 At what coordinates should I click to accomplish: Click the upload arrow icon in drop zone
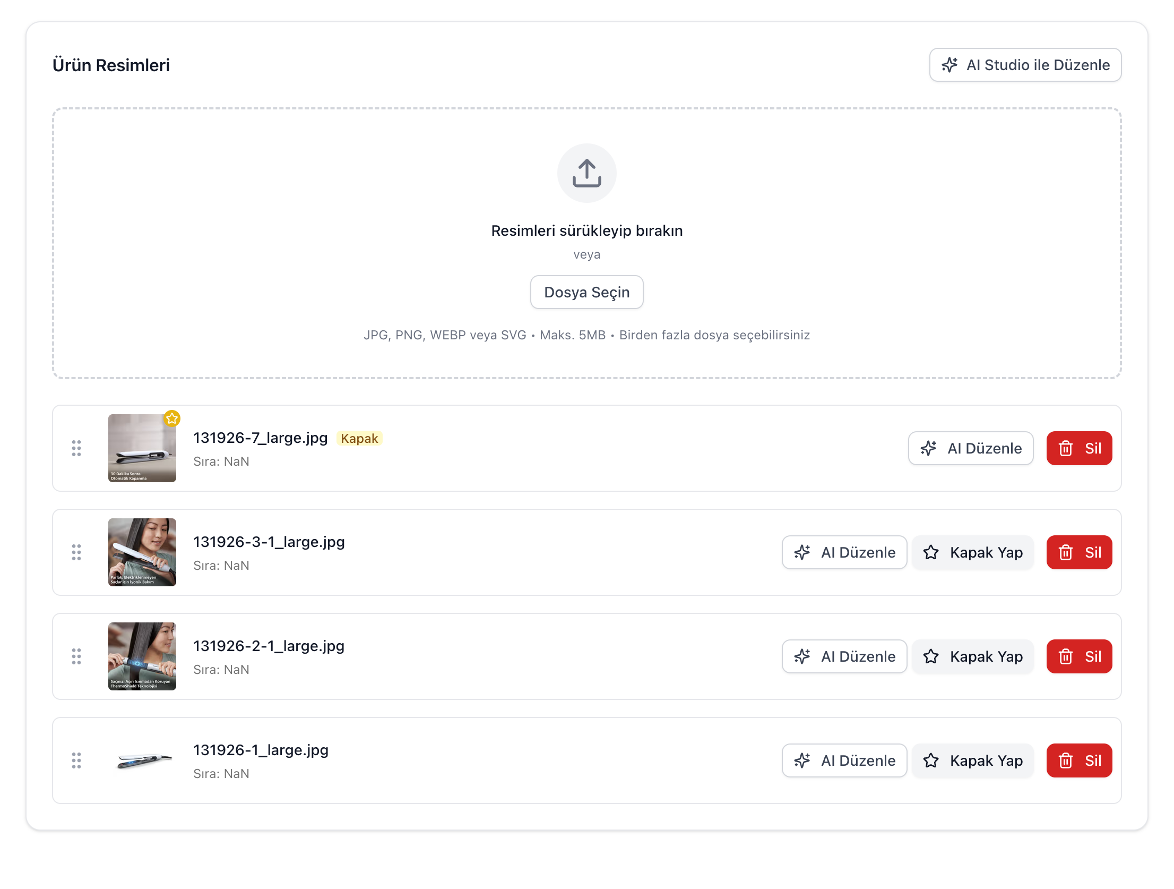tap(586, 173)
